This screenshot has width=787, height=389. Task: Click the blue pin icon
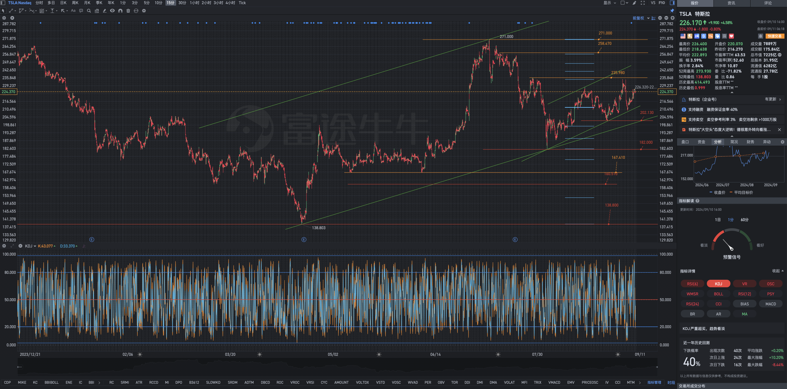coord(672,11)
